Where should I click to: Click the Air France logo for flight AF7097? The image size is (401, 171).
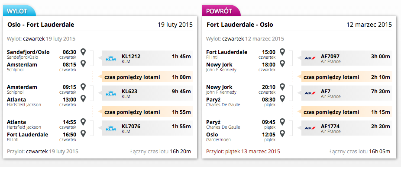[x=310, y=58]
